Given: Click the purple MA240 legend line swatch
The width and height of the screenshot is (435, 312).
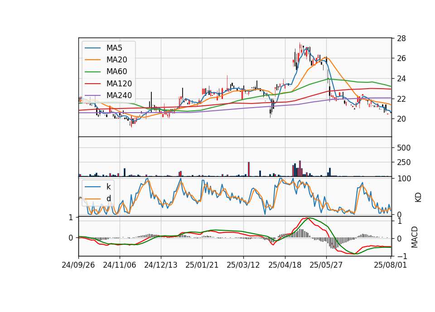Looking at the screenshot, I should (x=92, y=95).
